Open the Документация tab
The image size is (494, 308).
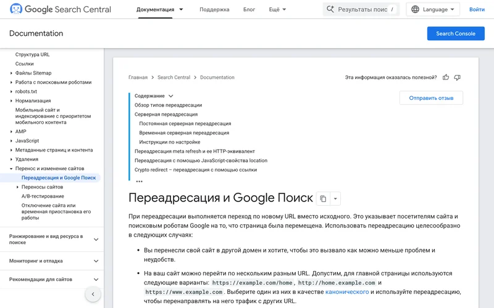tap(155, 9)
